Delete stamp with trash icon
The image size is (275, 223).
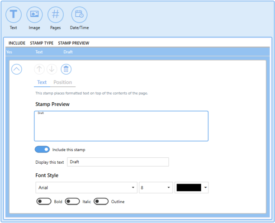click(x=66, y=69)
